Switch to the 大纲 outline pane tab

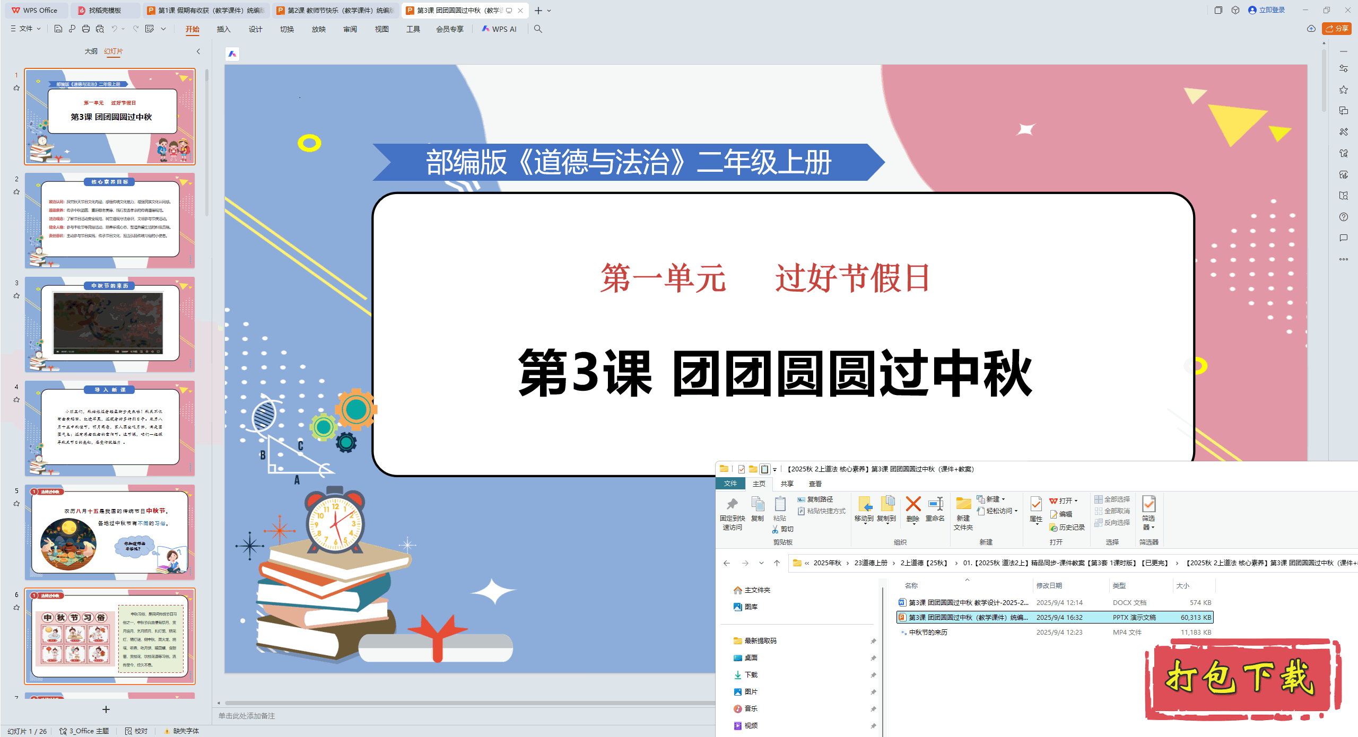(91, 51)
